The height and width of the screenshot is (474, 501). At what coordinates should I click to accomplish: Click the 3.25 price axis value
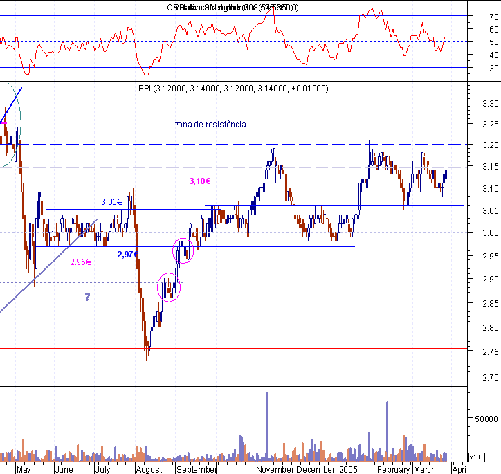(491, 125)
